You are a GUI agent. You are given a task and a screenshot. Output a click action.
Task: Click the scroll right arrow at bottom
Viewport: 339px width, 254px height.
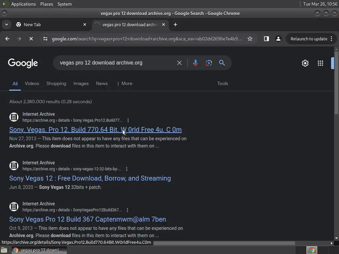tap(332, 243)
